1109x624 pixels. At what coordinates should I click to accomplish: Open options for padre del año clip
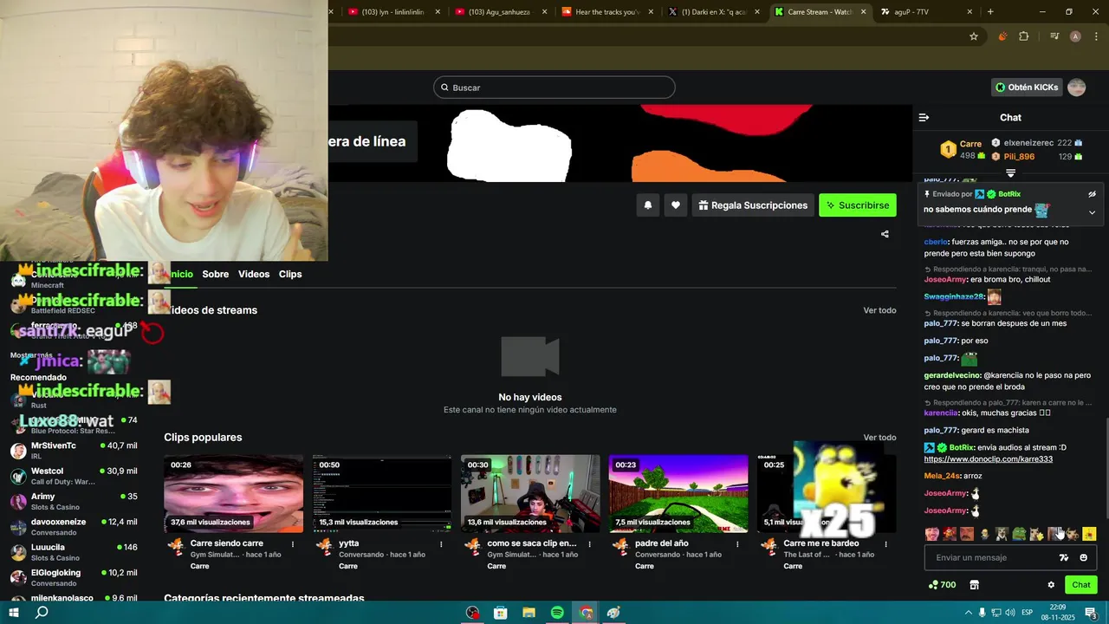click(737, 544)
